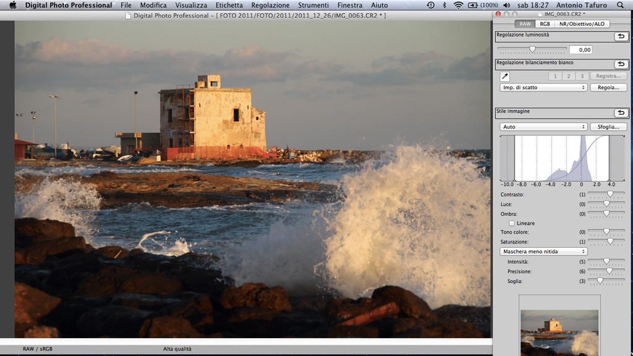
Task: Click the preview thumbnail in the palette
Action: click(x=559, y=333)
